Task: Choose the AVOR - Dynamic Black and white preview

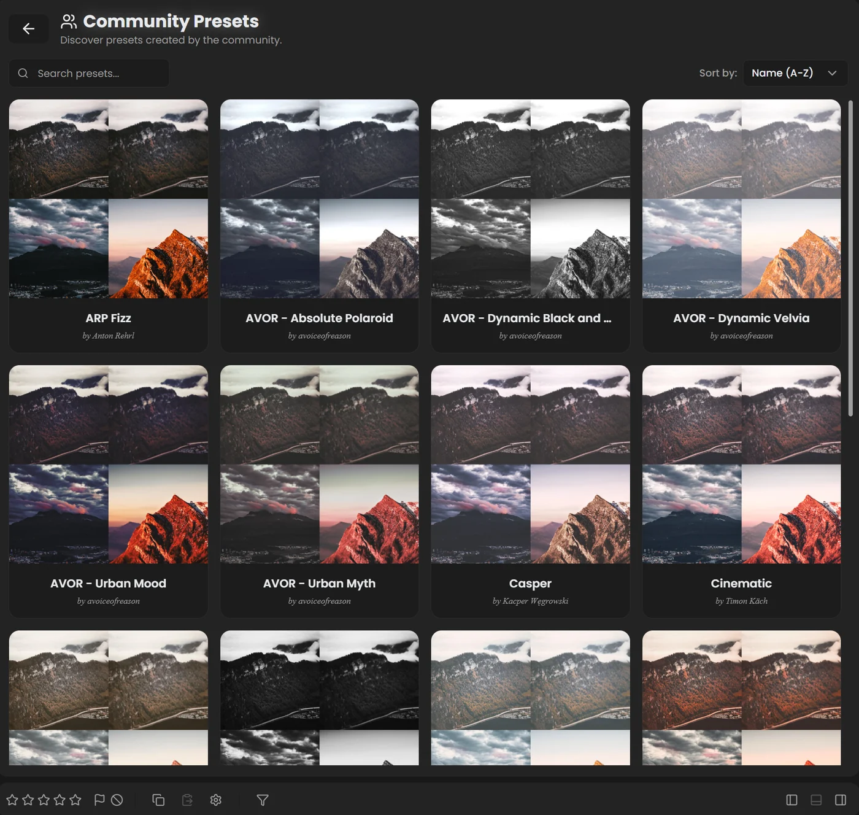Action: click(x=531, y=199)
